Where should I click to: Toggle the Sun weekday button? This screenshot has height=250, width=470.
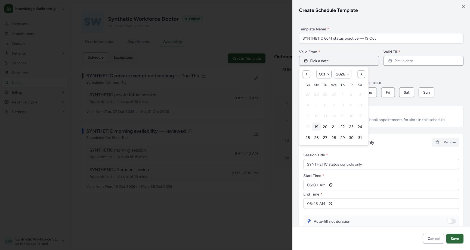coord(426,92)
